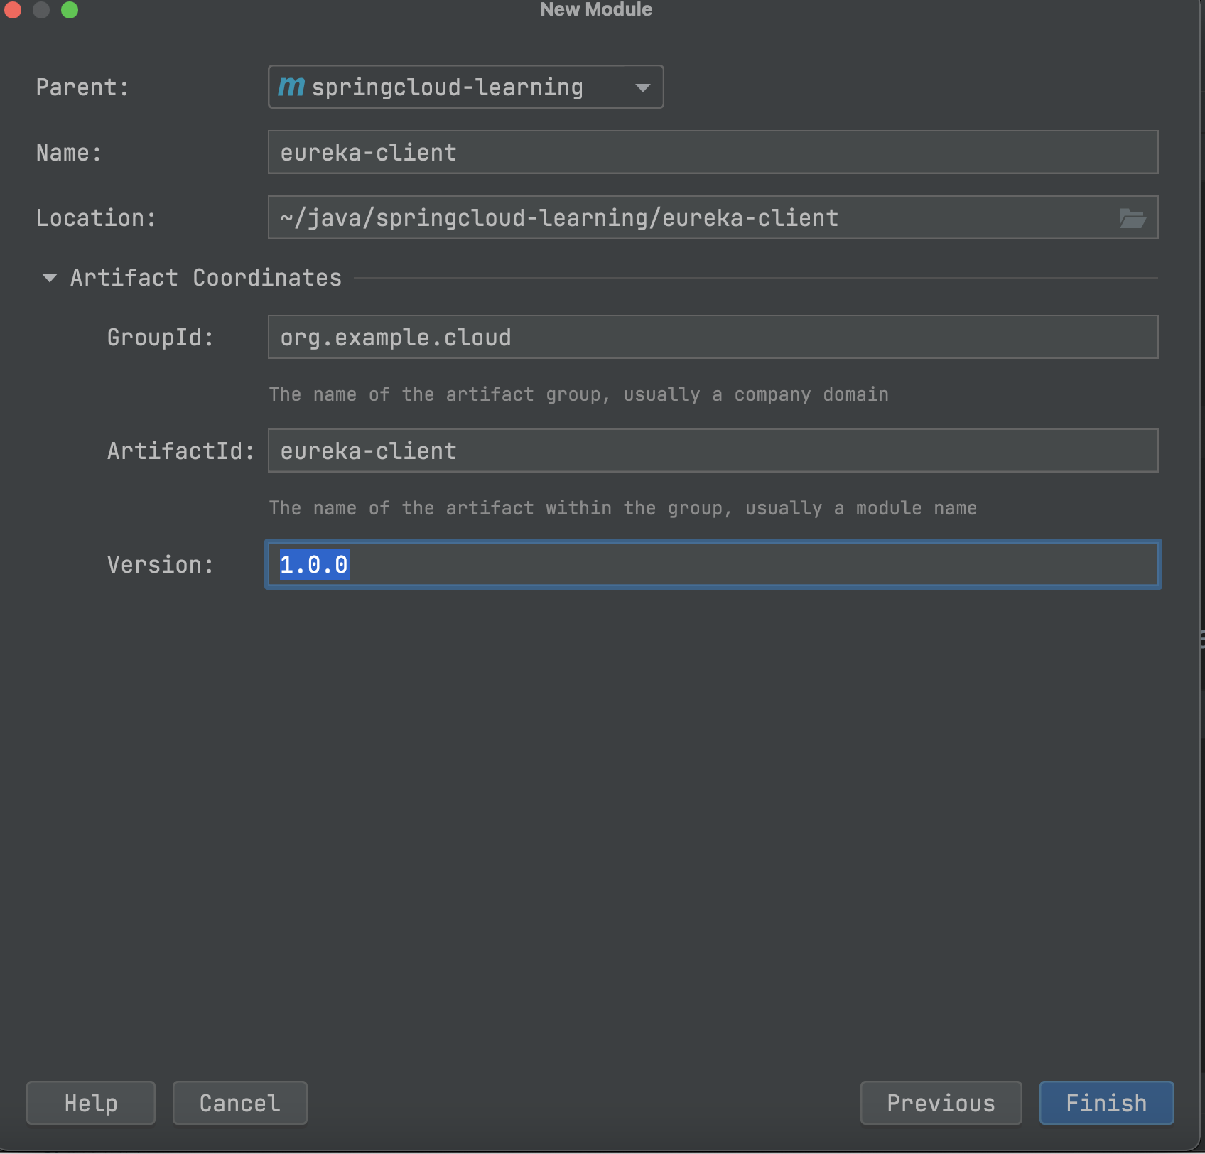Select the GroupId input field

tap(712, 337)
